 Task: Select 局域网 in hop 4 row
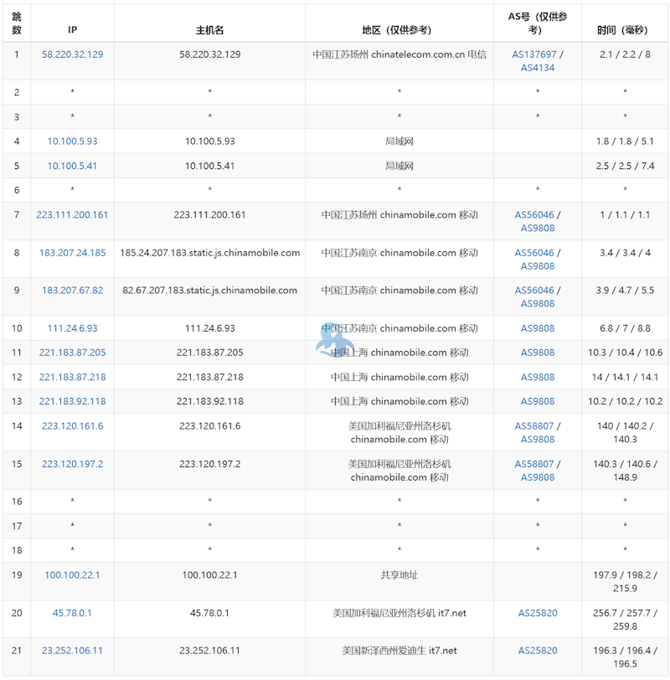[x=399, y=142]
